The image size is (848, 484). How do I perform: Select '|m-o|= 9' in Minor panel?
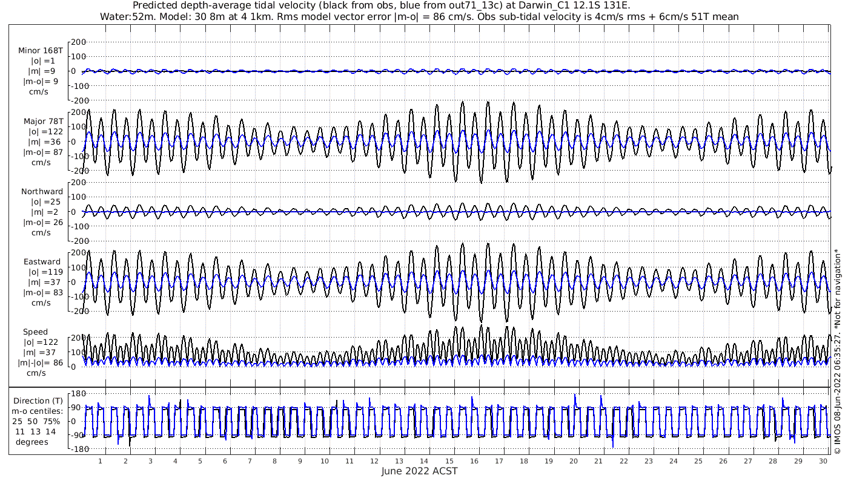pos(41,82)
